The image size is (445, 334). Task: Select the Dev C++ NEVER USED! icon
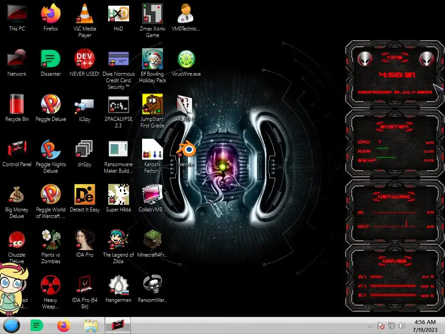pyautogui.click(x=85, y=63)
